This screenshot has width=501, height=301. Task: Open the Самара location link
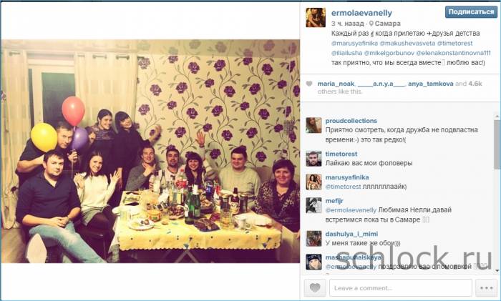pyautogui.click(x=388, y=24)
